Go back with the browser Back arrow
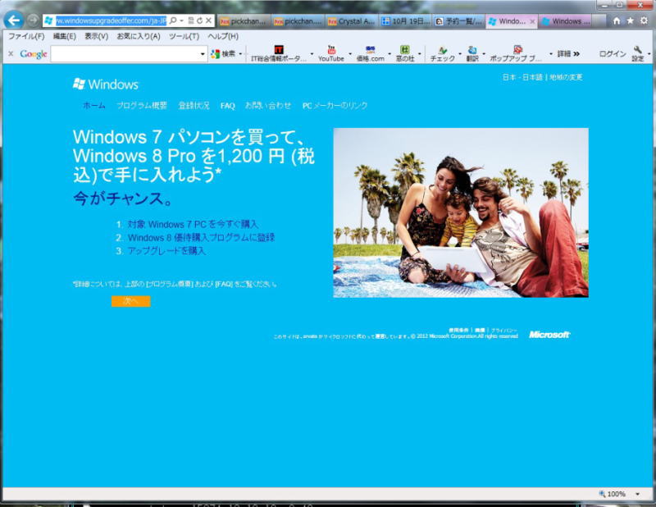656x507 pixels. [14, 20]
